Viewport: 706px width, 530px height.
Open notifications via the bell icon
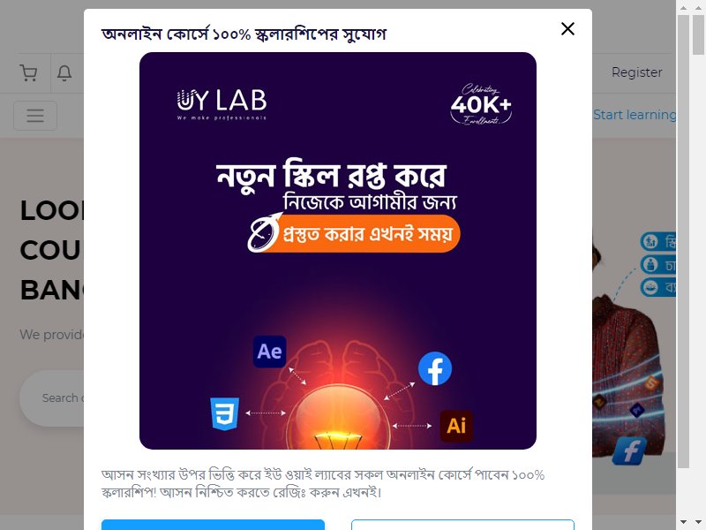pos(64,72)
